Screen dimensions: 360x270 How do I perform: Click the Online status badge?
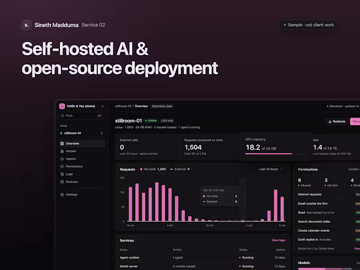151,121
